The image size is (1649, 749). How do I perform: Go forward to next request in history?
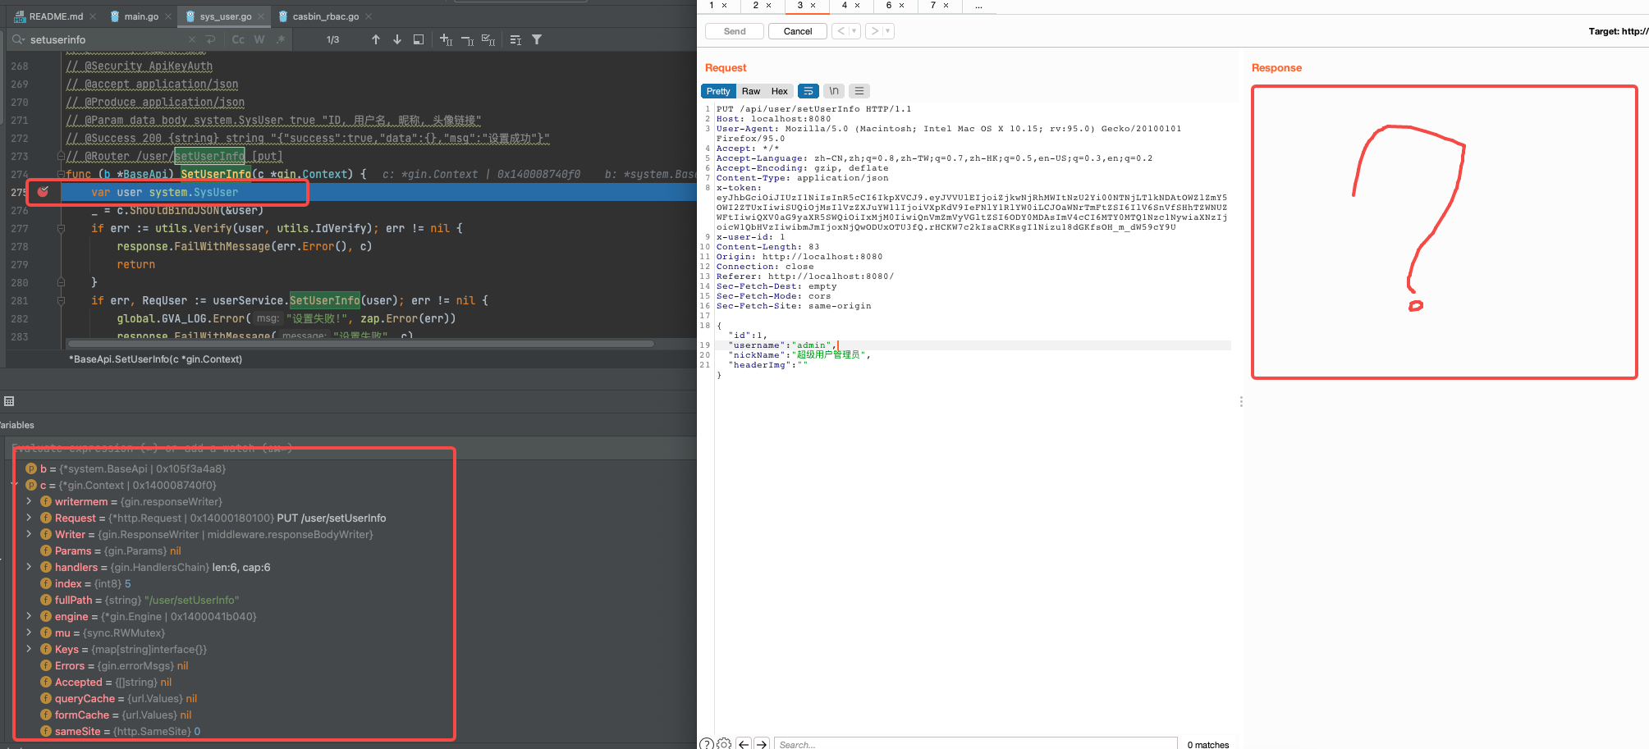[x=875, y=31]
